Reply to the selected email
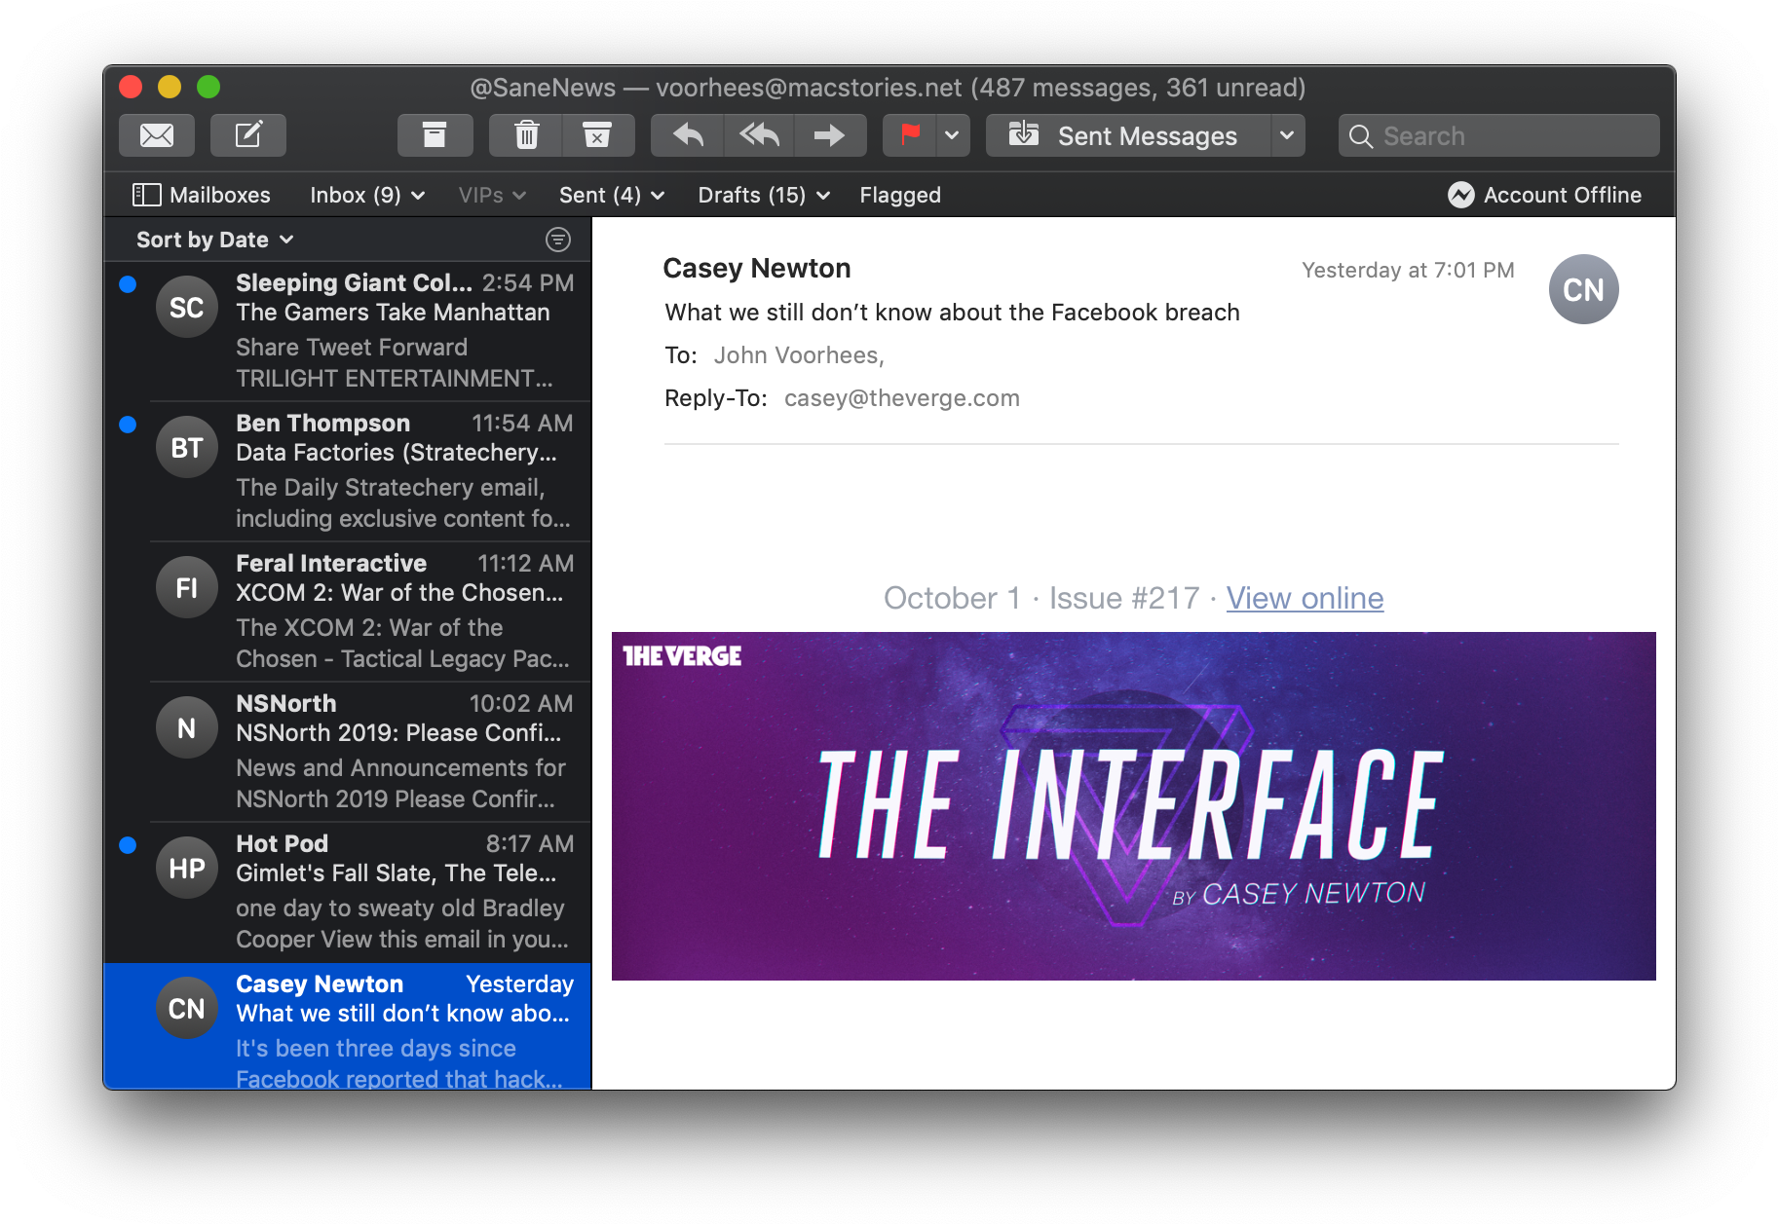 pyautogui.click(x=688, y=135)
